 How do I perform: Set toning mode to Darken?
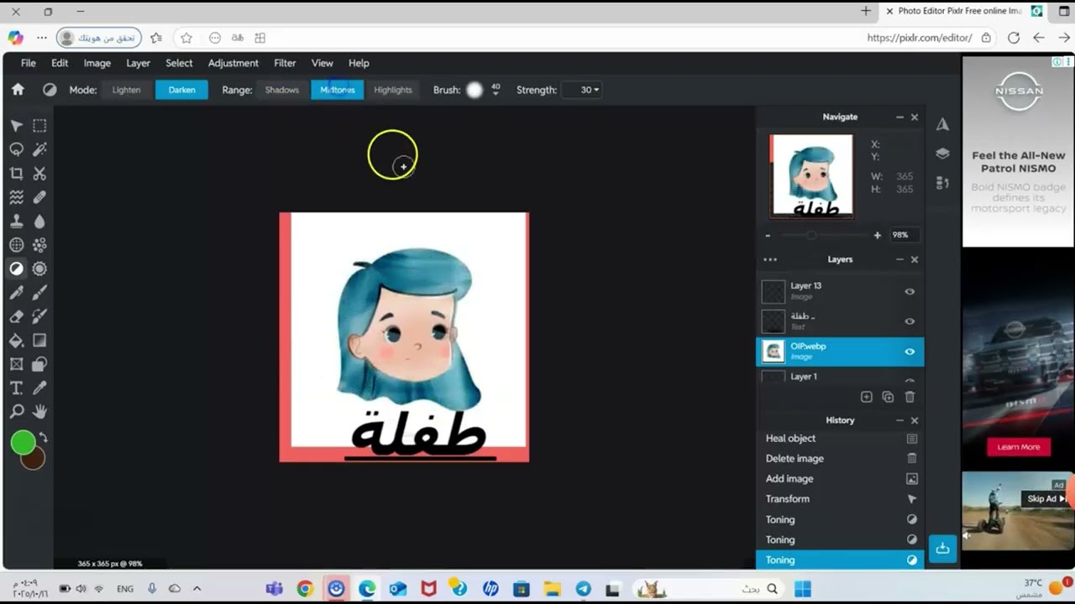[181, 90]
